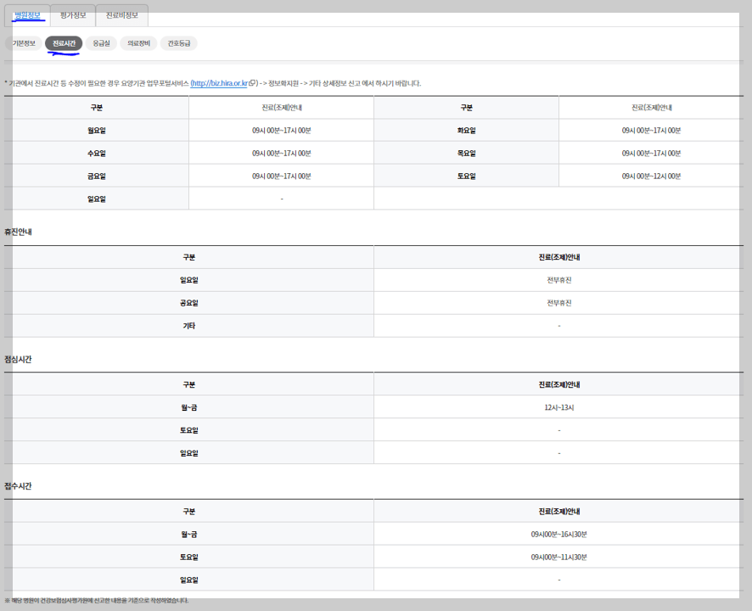The height and width of the screenshot is (611, 752).
Task: Click 토요일 label in the 점심시간 table
Action: [x=189, y=431]
